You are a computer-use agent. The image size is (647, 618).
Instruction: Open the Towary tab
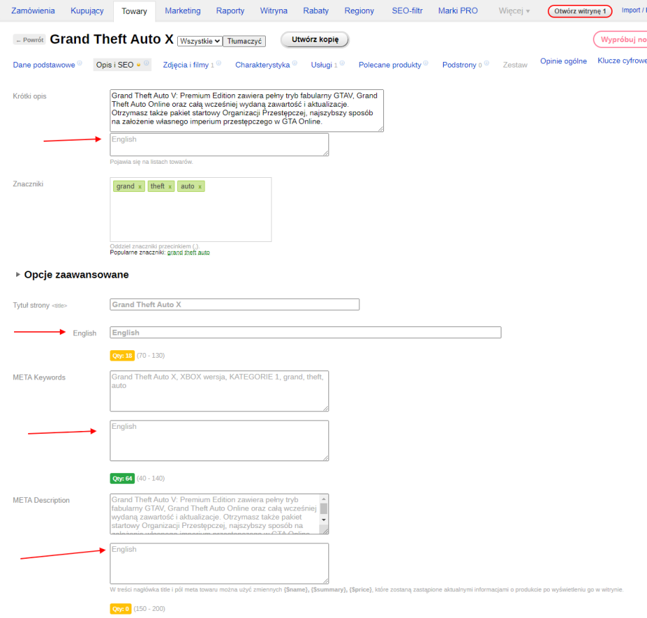[134, 11]
